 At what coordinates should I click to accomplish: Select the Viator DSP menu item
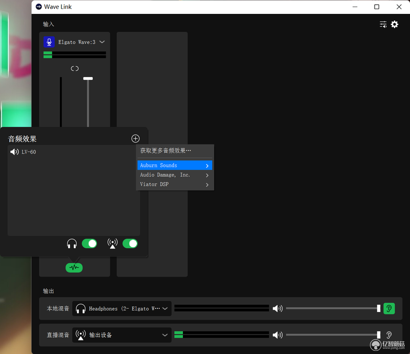(175, 184)
